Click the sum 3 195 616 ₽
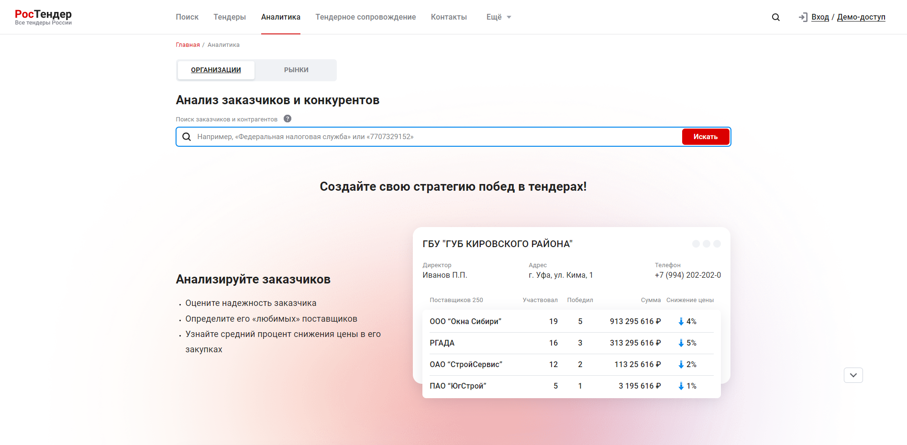The height and width of the screenshot is (445, 907). 640,386
